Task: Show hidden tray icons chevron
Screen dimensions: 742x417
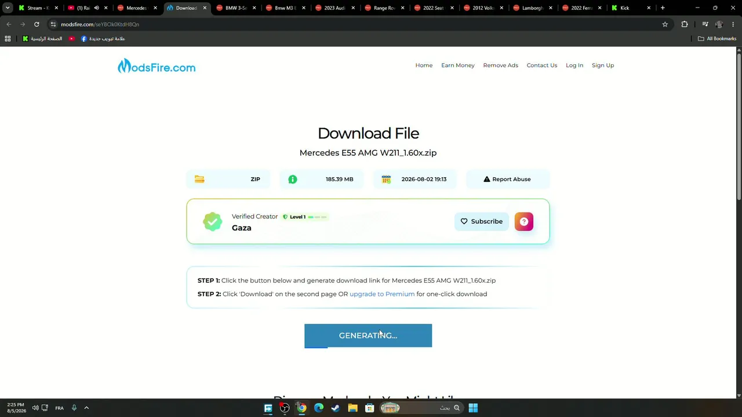Action: point(86,408)
